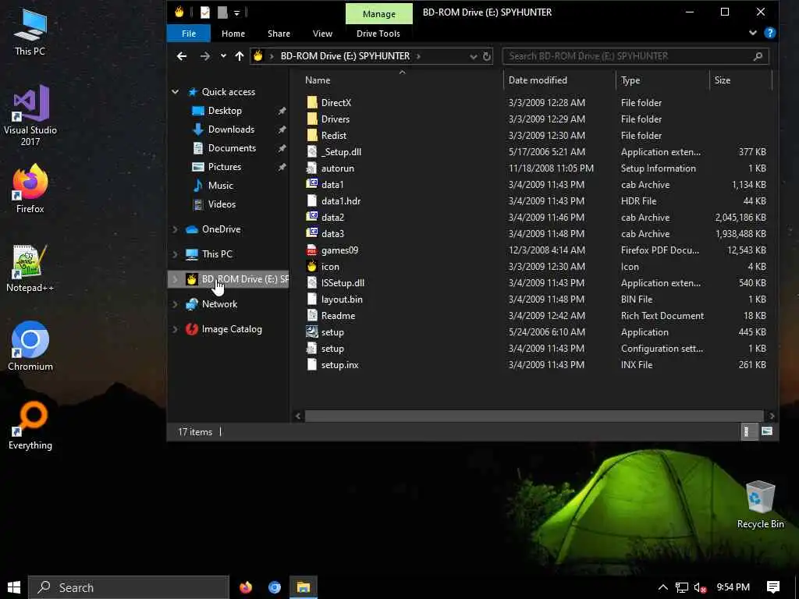Unpin Documents from Quick access
This screenshot has width=799, height=599.
282,148
